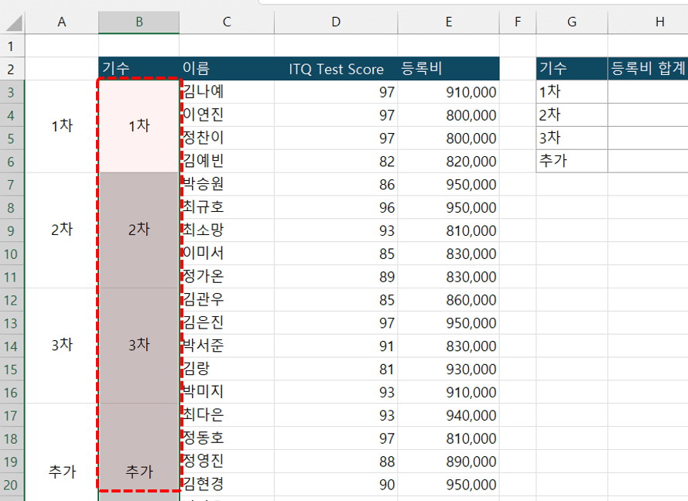Click the 기수 header cell in column B
688x501 pixels.
pos(139,69)
